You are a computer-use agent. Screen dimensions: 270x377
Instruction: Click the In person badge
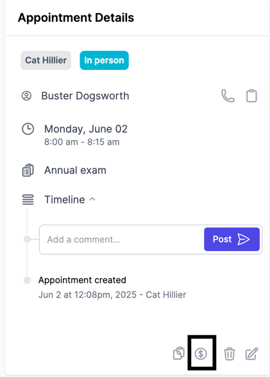(104, 60)
